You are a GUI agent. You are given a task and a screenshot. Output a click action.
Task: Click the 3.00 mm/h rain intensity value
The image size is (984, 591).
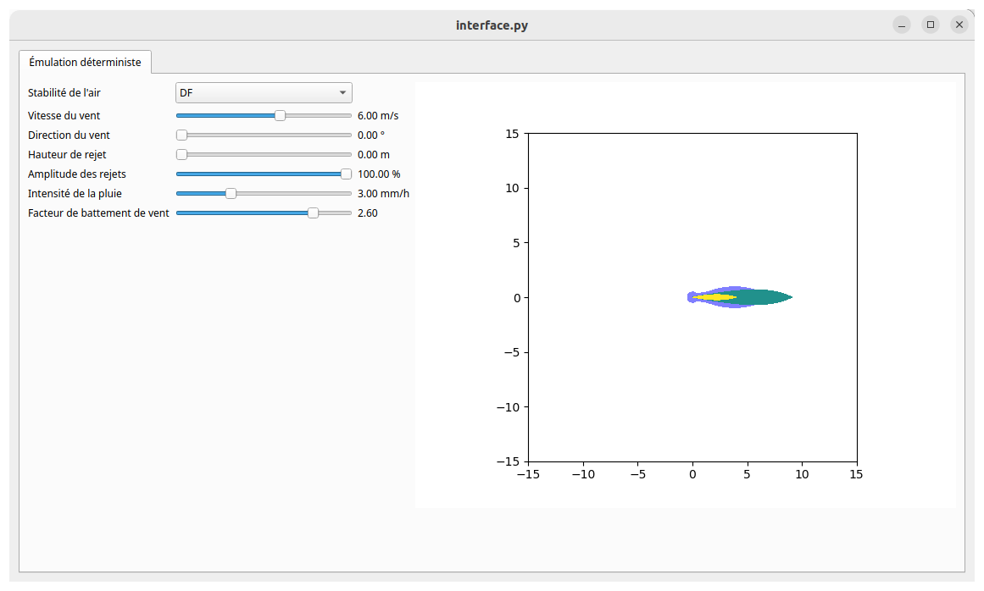coord(383,193)
